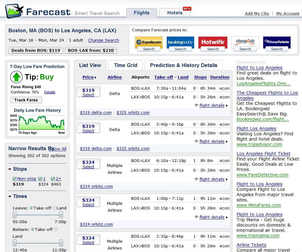
Task: Click Search button under Expedia
Action: click(x=149, y=49)
